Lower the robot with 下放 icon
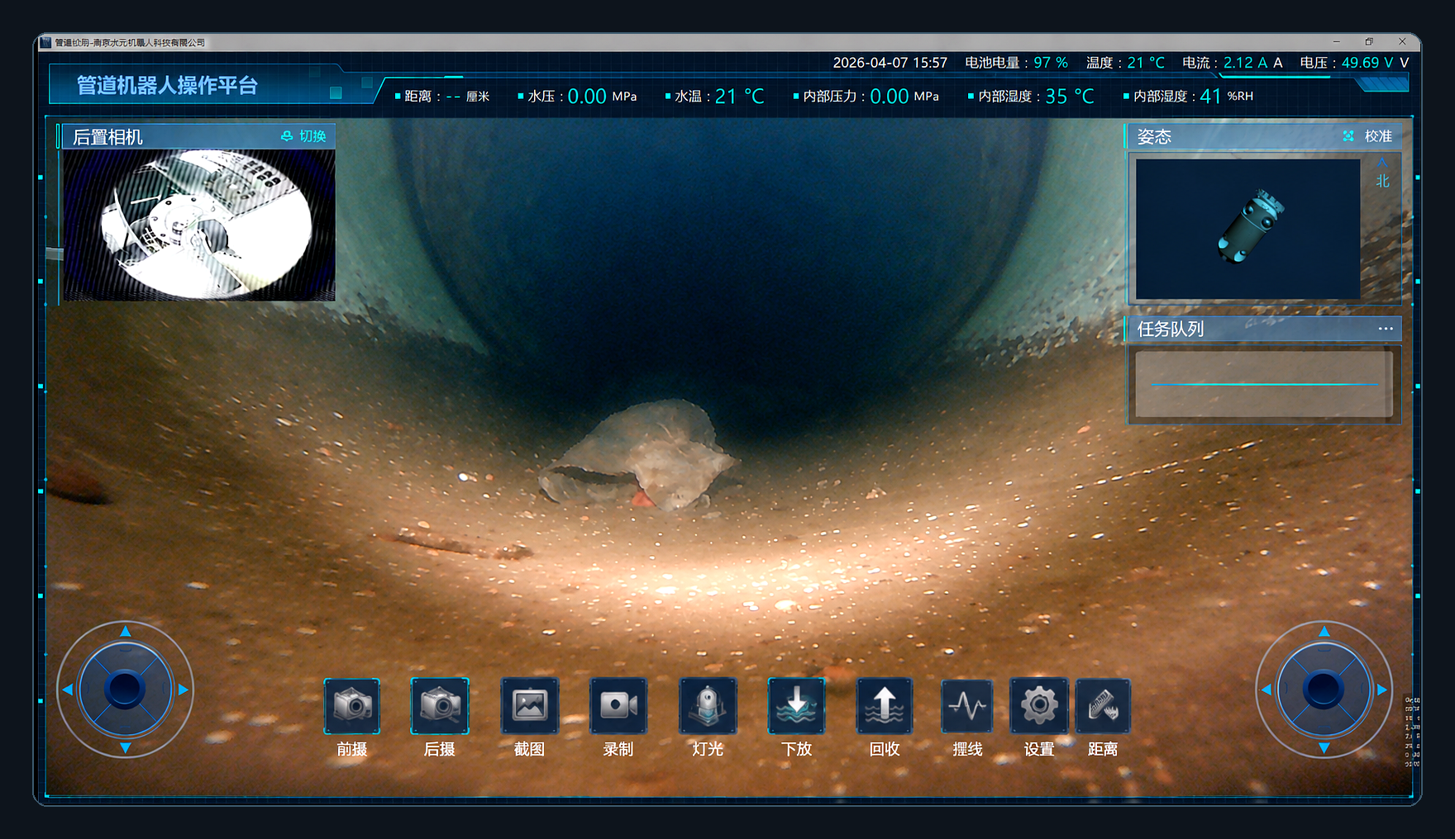 [796, 706]
